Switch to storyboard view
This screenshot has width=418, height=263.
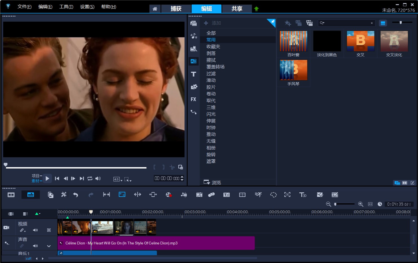click(x=11, y=195)
